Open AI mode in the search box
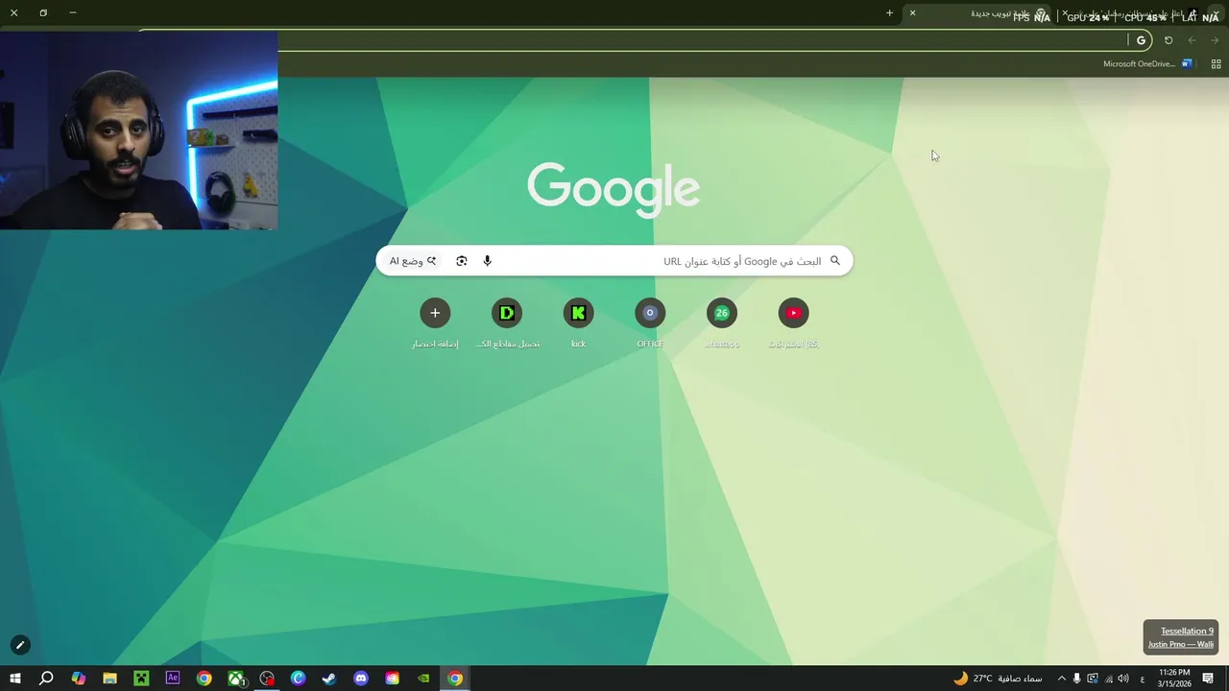This screenshot has height=691, width=1229. 413,261
